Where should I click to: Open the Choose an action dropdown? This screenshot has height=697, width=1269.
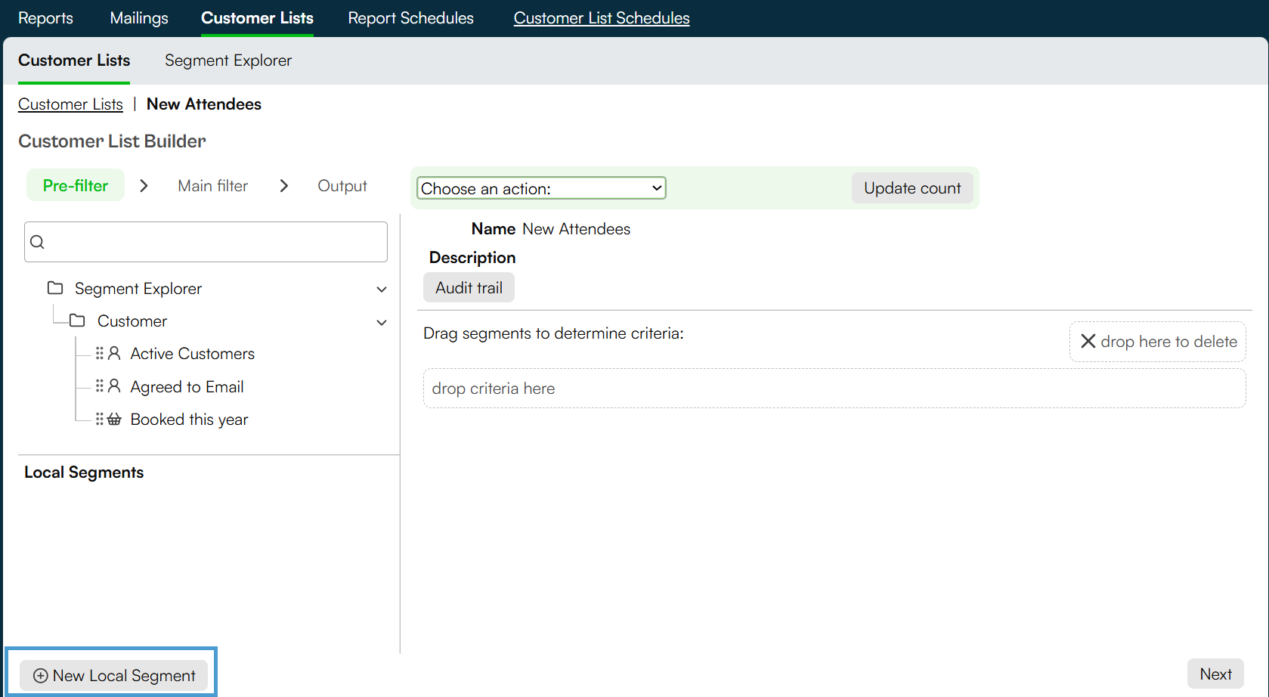[x=541, y=188]
